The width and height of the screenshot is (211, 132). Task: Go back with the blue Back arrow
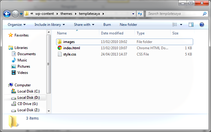click(7, 14)
